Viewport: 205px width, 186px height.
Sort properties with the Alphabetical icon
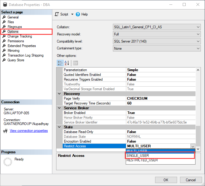tap(67, 63)
